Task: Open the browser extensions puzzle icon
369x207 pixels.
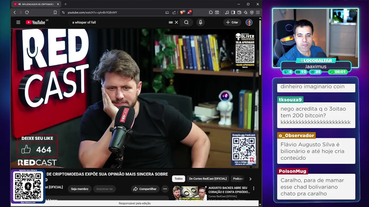Action: point(211,12)
